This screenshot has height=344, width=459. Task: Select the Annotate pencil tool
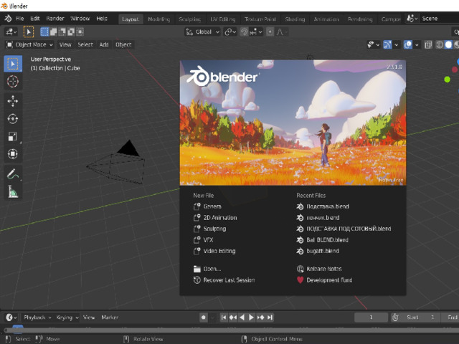[x=13, y=173]
